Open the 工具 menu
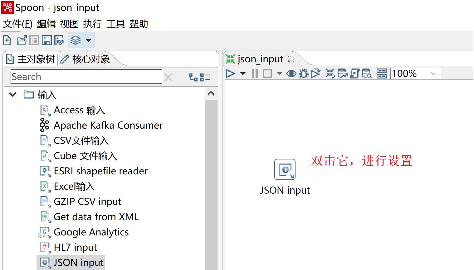The width and height of the screenshot is (474, 270). point(116,24)
